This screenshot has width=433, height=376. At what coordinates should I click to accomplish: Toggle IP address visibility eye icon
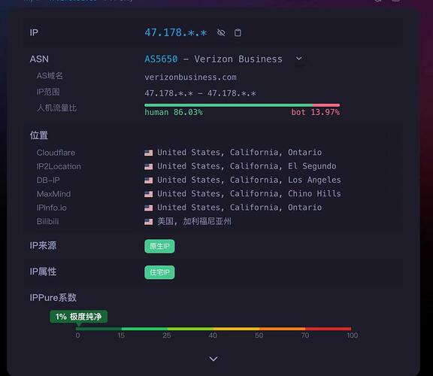coord(221,32)
